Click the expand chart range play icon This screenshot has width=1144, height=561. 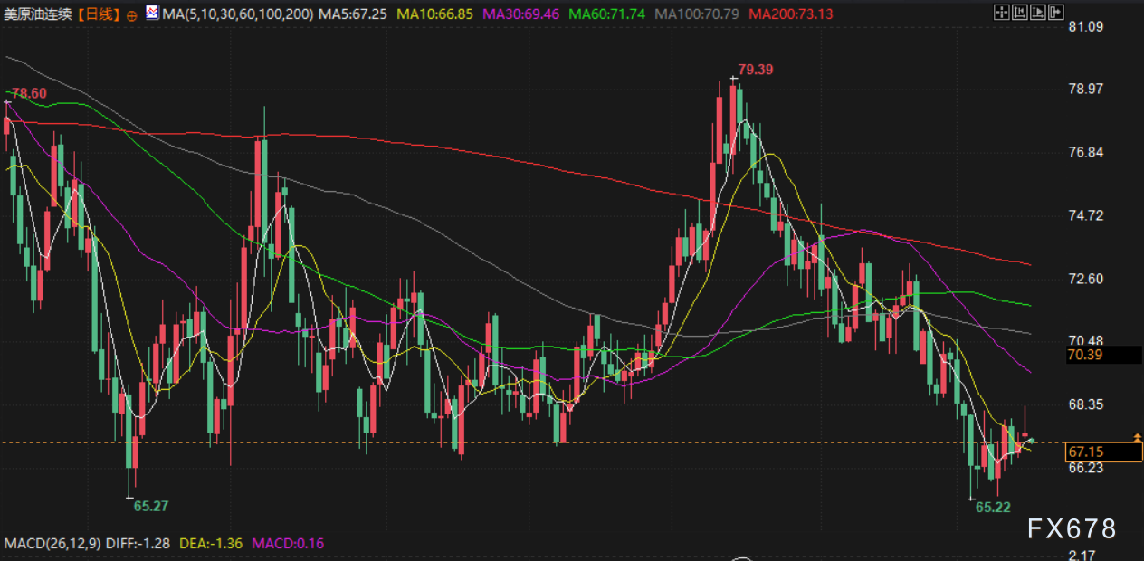pyautogui.click(x=1037, y=13)
